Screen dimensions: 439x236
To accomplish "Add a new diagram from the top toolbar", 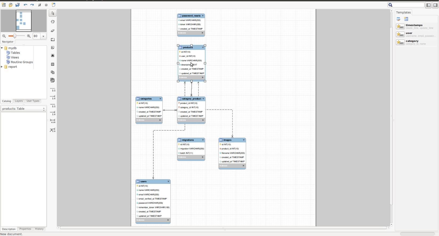I will point(53,5).
